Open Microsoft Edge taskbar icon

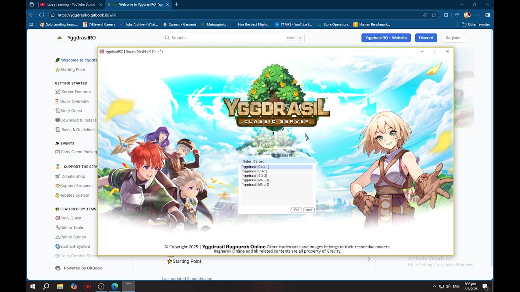click(x=115, y=286)
